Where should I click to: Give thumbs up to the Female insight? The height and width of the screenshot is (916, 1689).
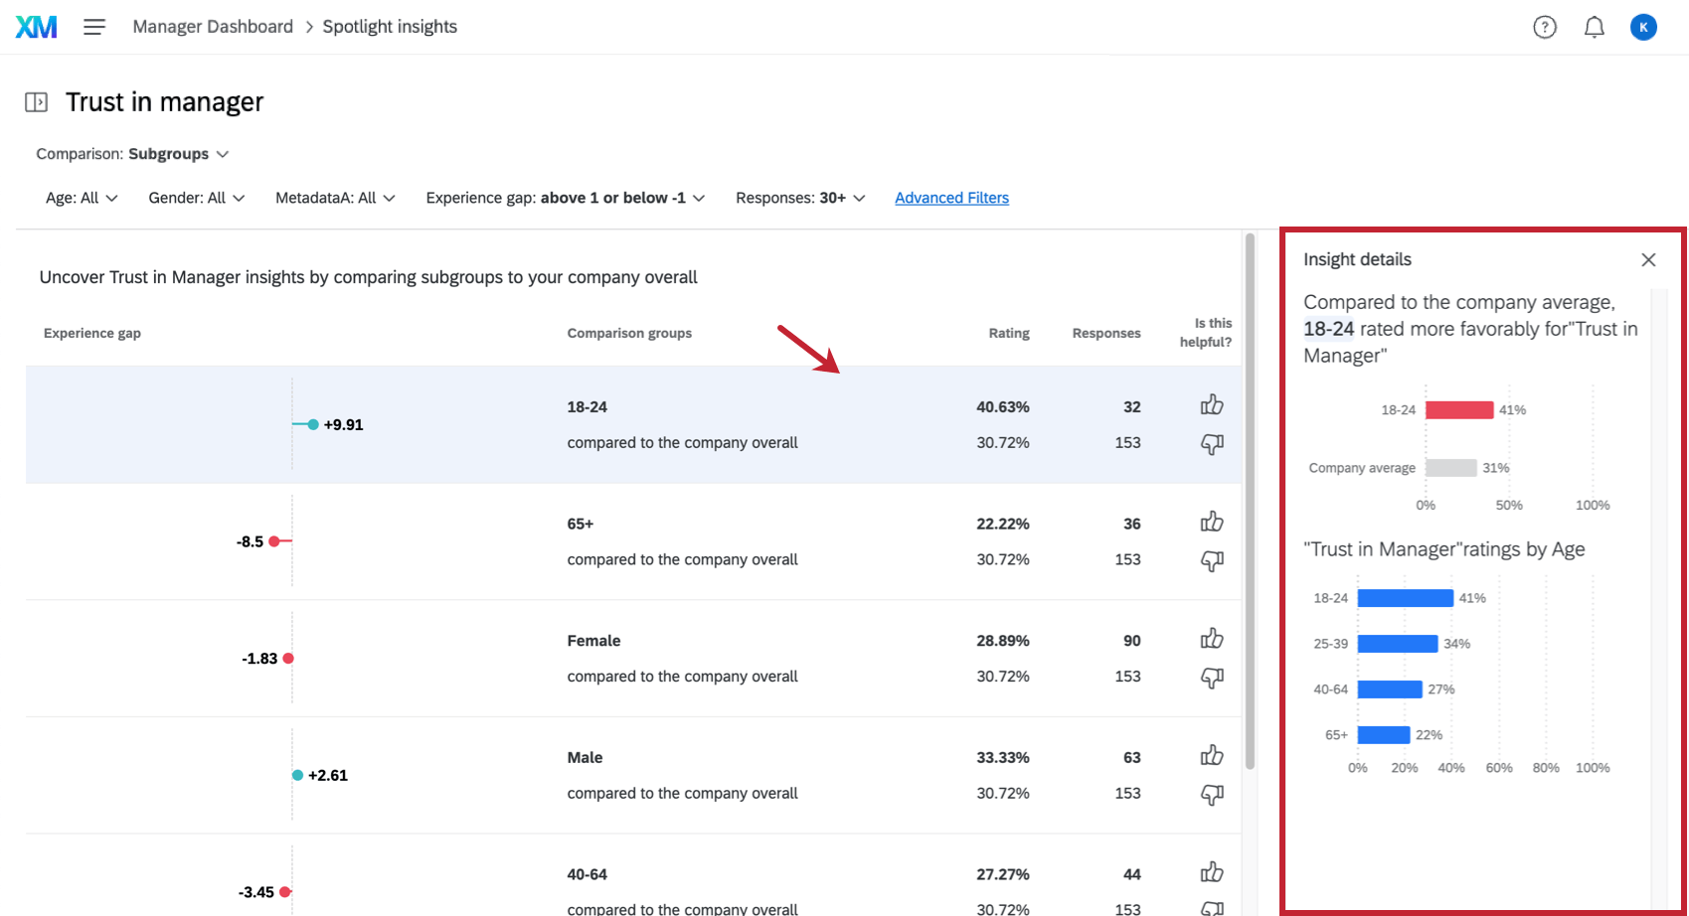1211,639
